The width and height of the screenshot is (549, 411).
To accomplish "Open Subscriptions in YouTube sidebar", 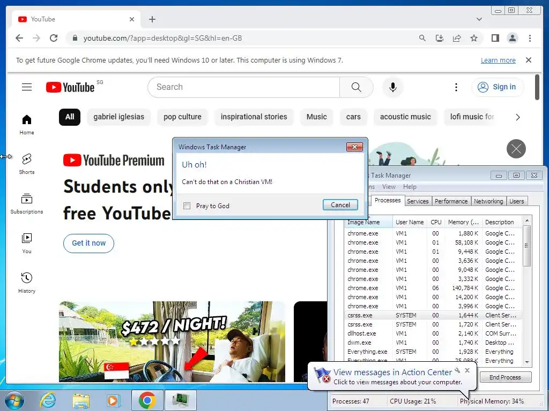I will (27, 204).
